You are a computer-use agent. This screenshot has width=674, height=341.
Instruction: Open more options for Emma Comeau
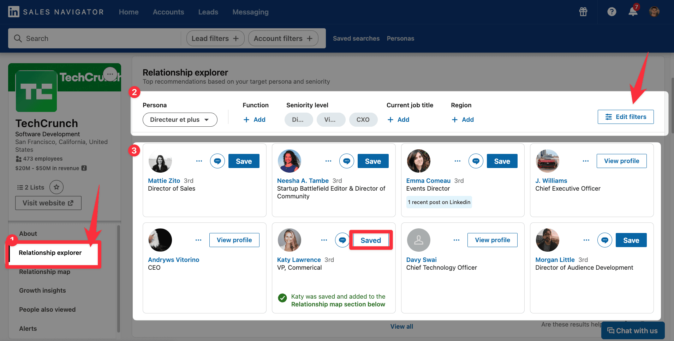click(x=458, y=161)
